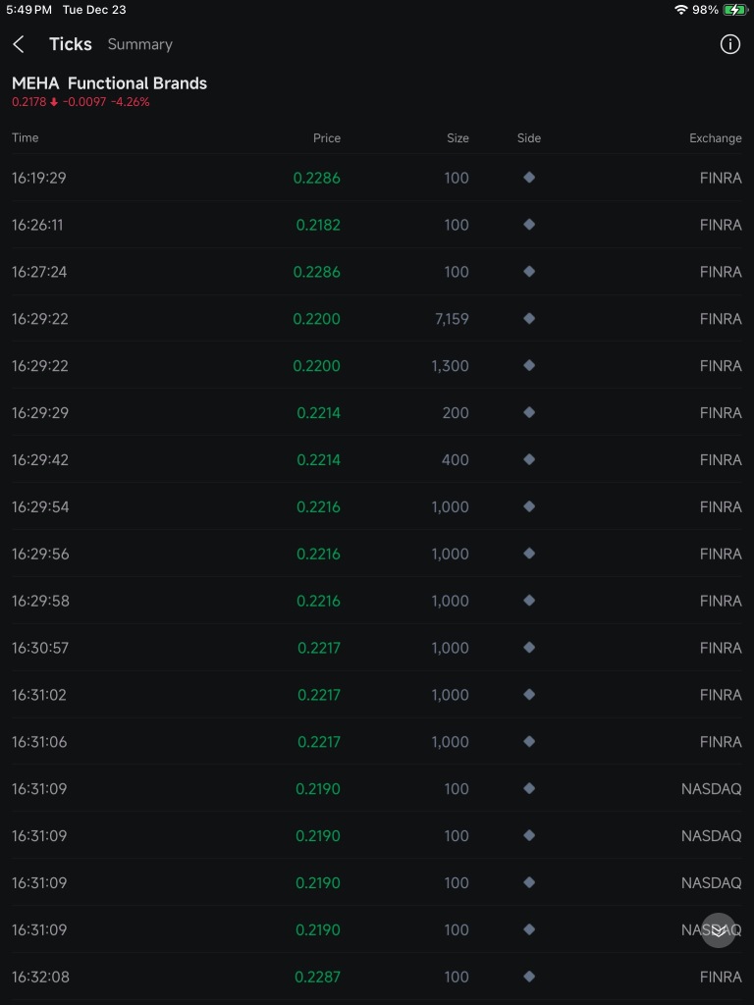
Task: Tap the Size column header
Action: 458,137
